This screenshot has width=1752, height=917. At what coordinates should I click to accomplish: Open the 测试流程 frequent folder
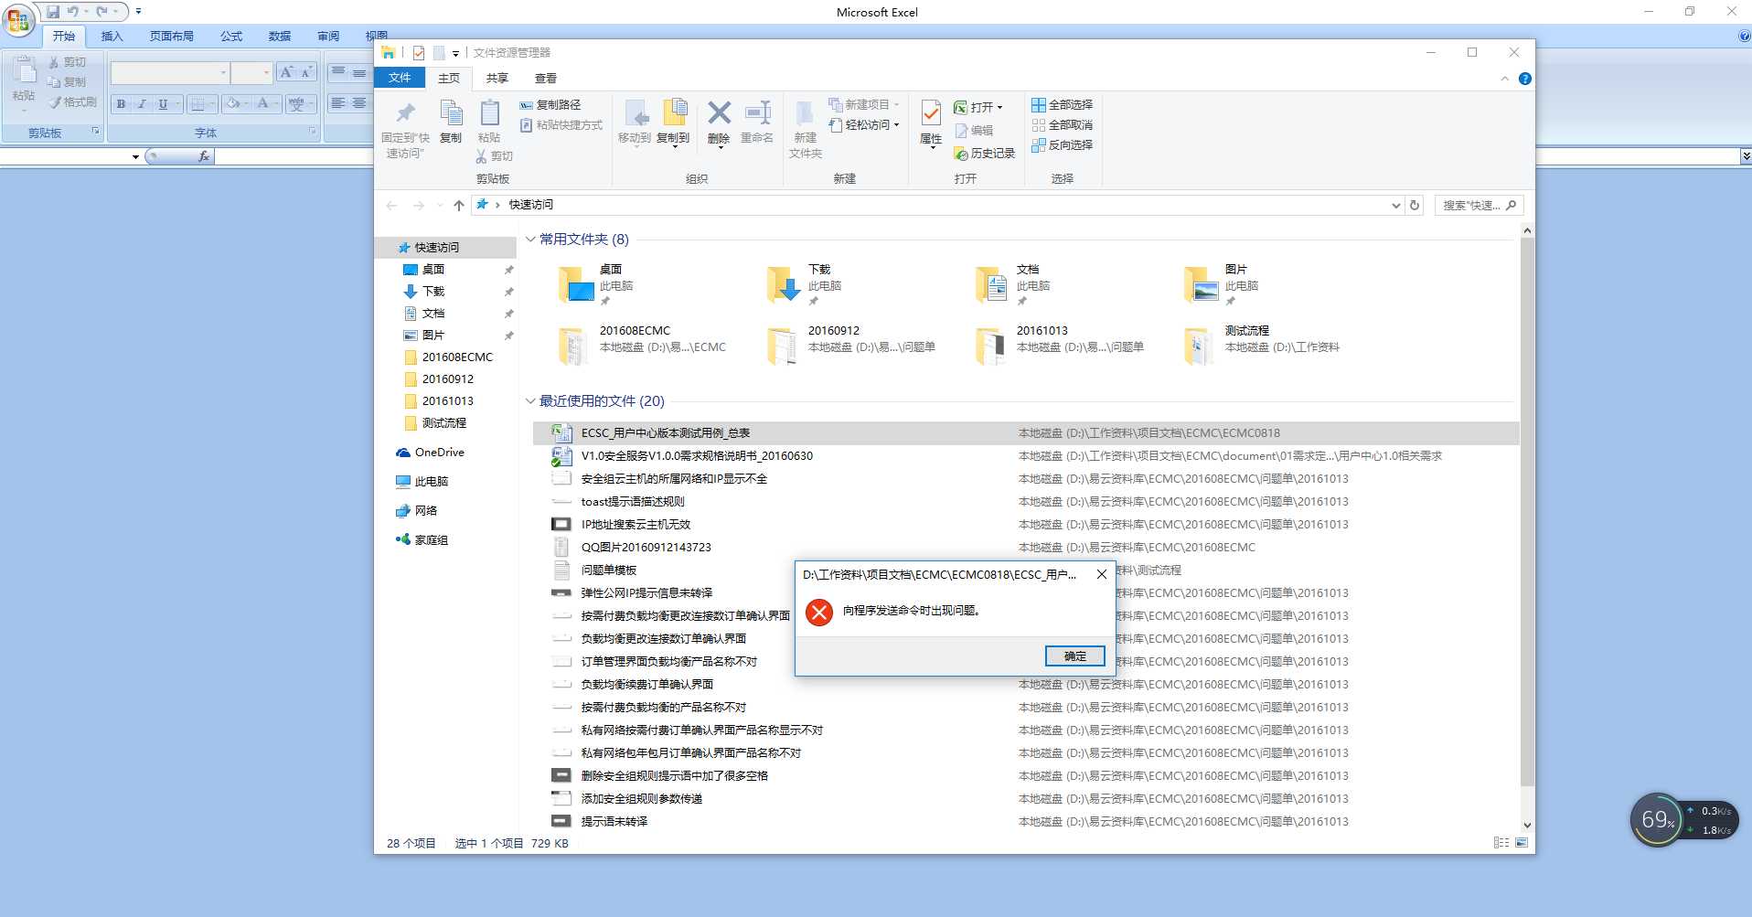tap(1262, 345)
